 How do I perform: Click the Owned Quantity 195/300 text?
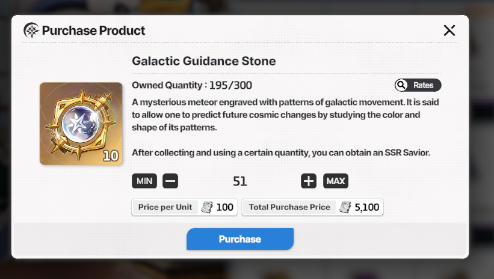192,85
